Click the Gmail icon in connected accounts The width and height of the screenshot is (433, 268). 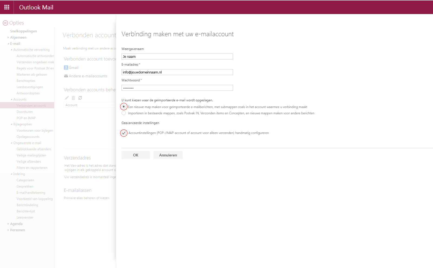coord(66,68)
